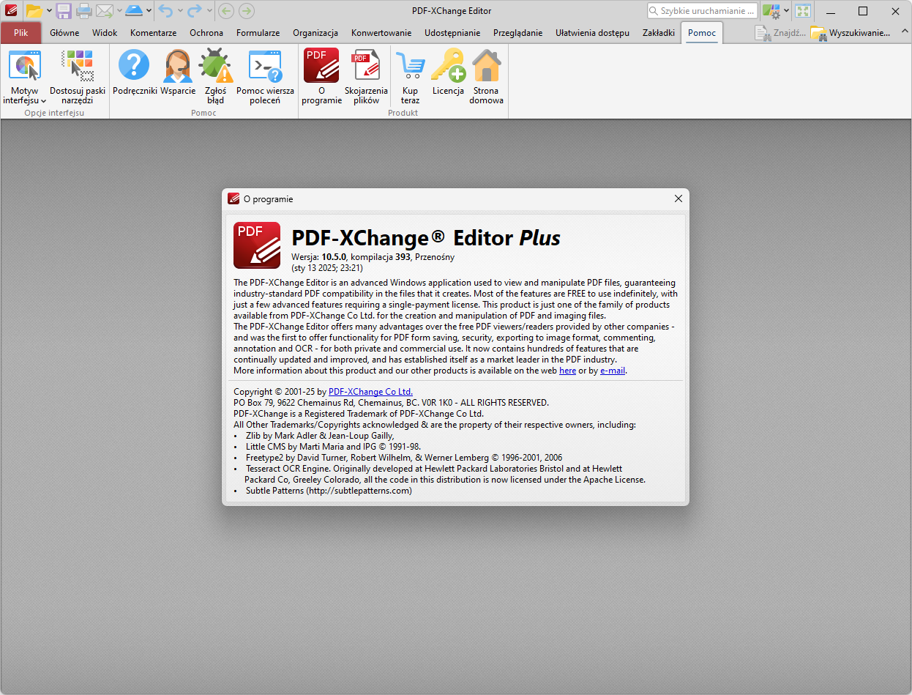
Task: Click the Scan icon in quick access toolbar
Action: click(134, 11)
